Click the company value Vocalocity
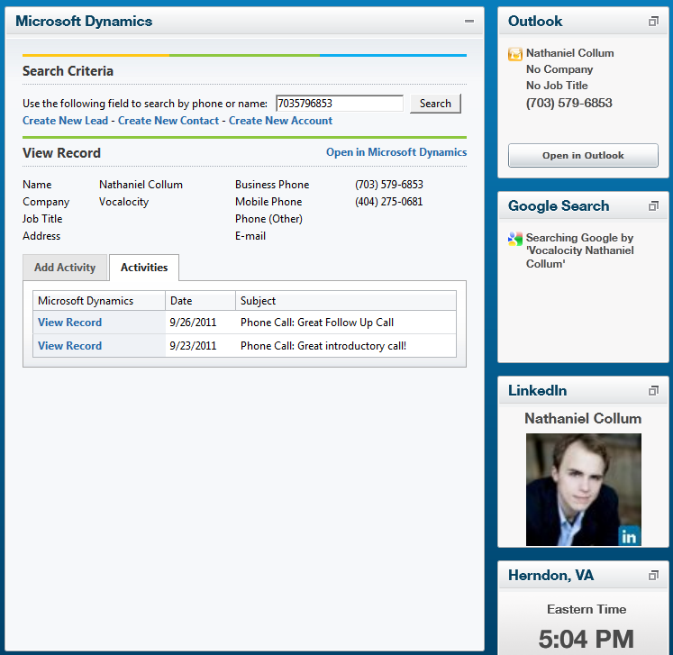Viewport: 673px width, 655px height. pos(123,202)
